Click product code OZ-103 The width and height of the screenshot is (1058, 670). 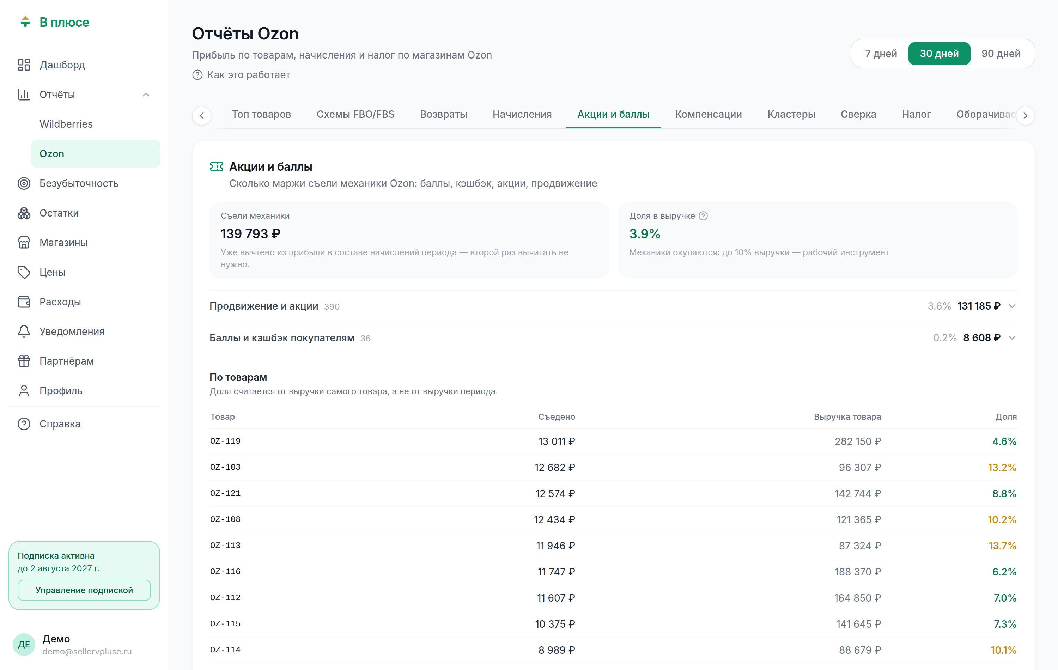click(225, 468)
